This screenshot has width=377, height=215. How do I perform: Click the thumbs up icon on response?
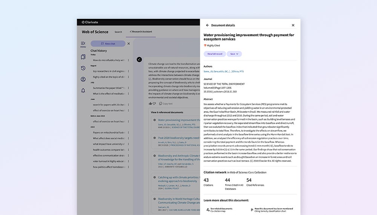(x=150, y=103)
